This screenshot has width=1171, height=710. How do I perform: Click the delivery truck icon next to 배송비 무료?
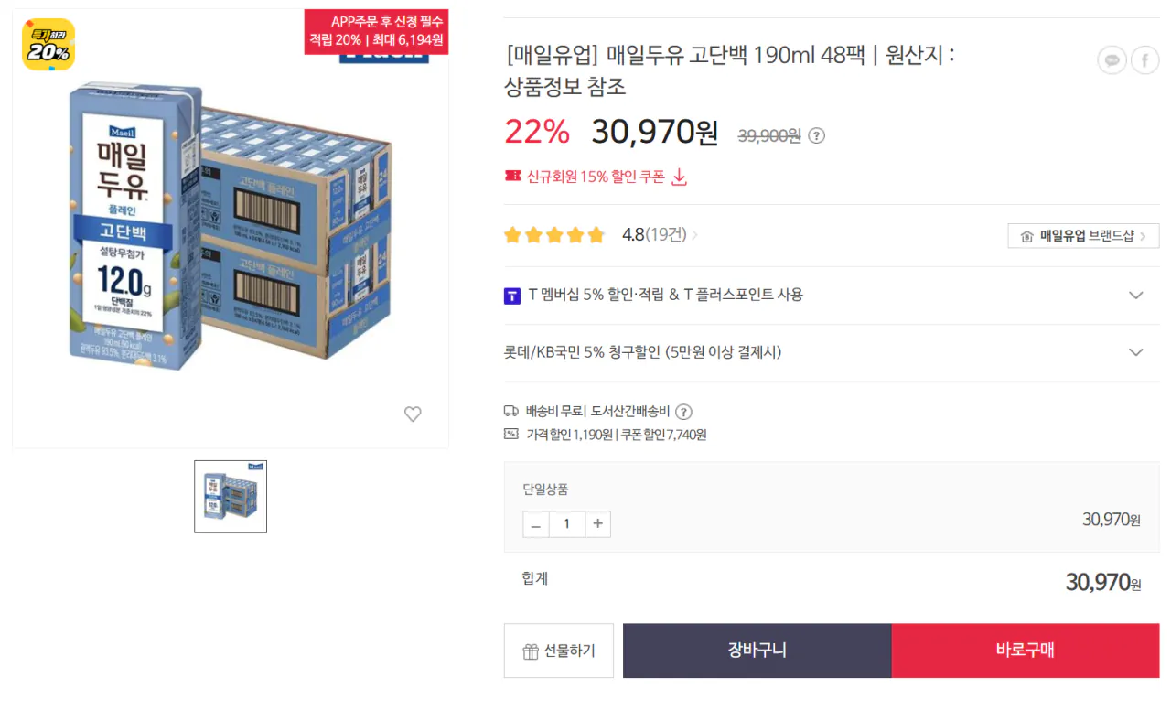pos(512,412)
